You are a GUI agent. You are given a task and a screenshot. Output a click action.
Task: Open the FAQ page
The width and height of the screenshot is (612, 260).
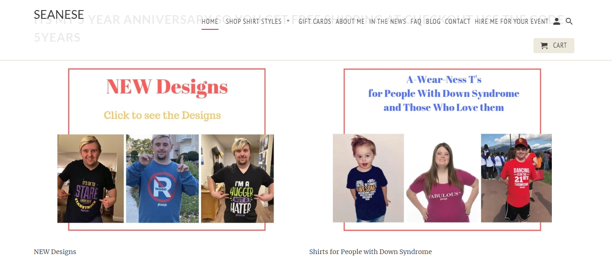(416, 21)
